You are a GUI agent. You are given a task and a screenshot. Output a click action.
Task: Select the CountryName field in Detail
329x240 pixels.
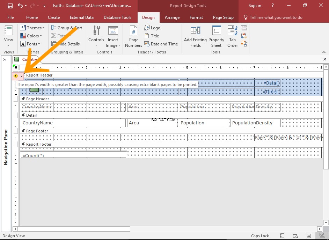click(x=73, y=123)
